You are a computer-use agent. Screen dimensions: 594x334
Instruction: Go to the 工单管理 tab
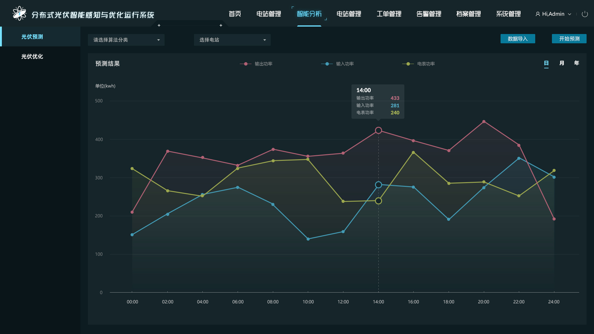[389, 14]
